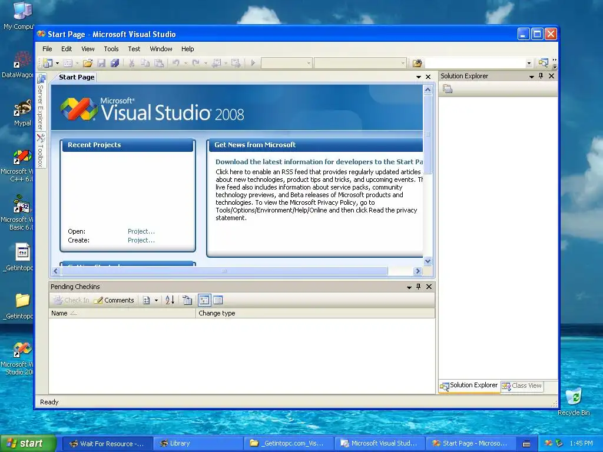Viewport: 603px width, 452px height.
Task: Click the Start Page horizontal scroll right arrow
Action: [418, 271]
